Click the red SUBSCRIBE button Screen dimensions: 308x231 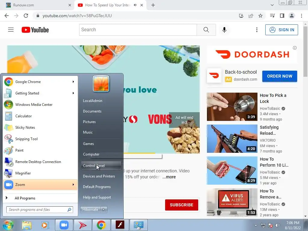click(x=181, y=205)
